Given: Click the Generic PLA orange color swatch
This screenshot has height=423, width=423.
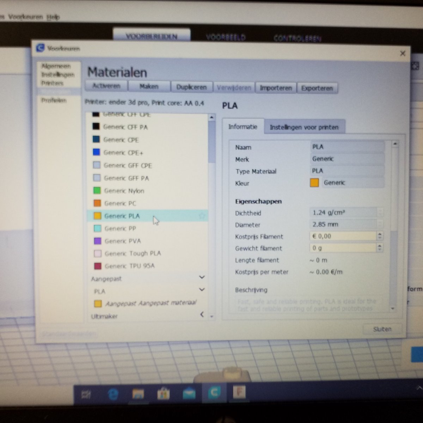Looking at the screenshot, I should coord(97,216).
